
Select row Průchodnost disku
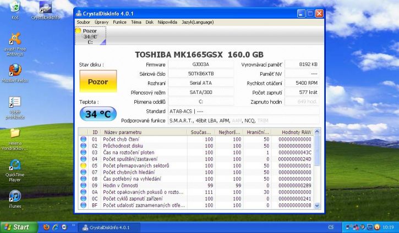pyautogui.click(x=196, y=146)
